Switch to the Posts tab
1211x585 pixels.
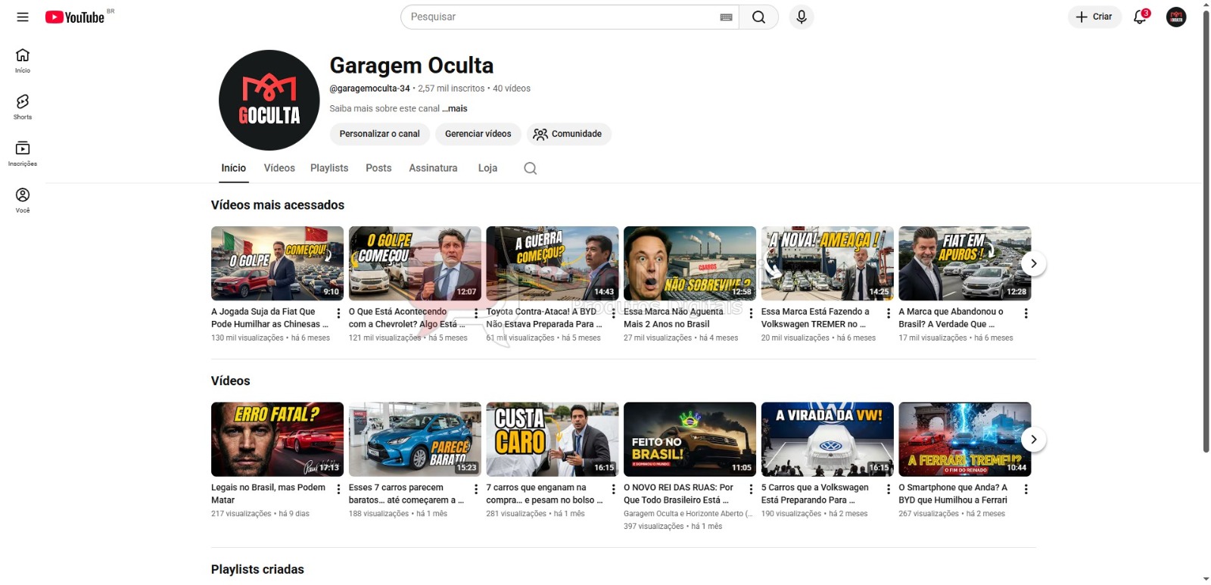point(378,168)
